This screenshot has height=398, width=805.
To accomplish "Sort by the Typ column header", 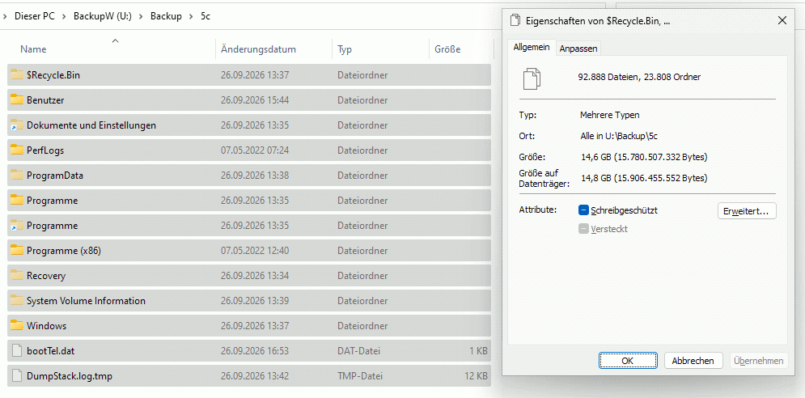I will 345,49.
